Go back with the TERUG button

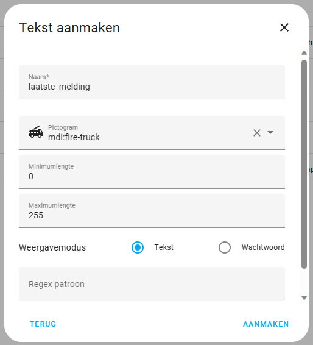pos(43,324)
